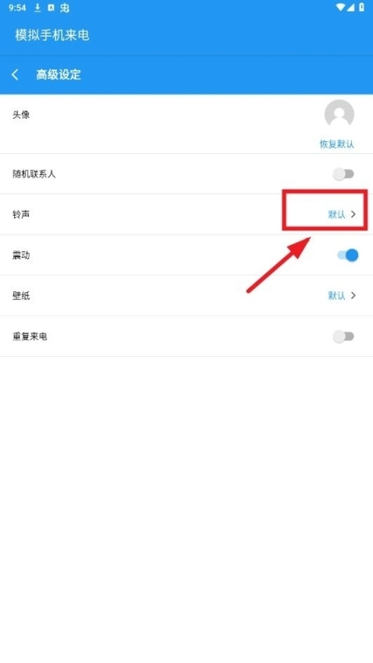Tap the 恢复默认 link under avatar
373x663 pixels.
(x=336, y=144)
